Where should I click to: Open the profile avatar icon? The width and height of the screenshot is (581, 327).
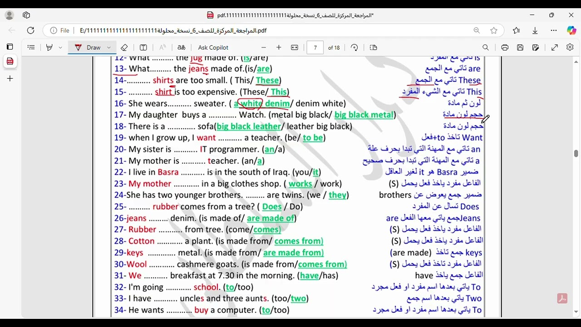(9, 15)
